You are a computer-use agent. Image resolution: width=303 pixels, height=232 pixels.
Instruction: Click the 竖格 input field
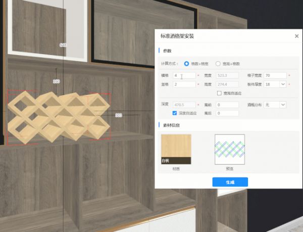[x=184, y=84]
